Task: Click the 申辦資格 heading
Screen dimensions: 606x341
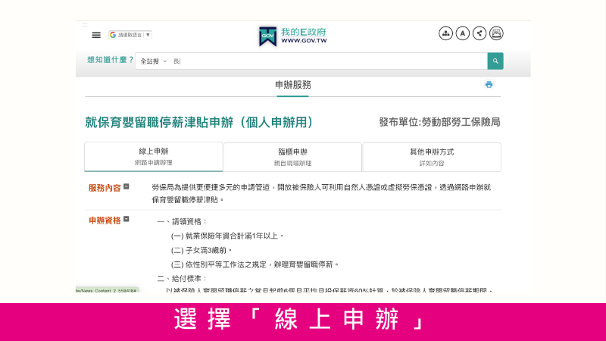Action: [x=105, y=221]
